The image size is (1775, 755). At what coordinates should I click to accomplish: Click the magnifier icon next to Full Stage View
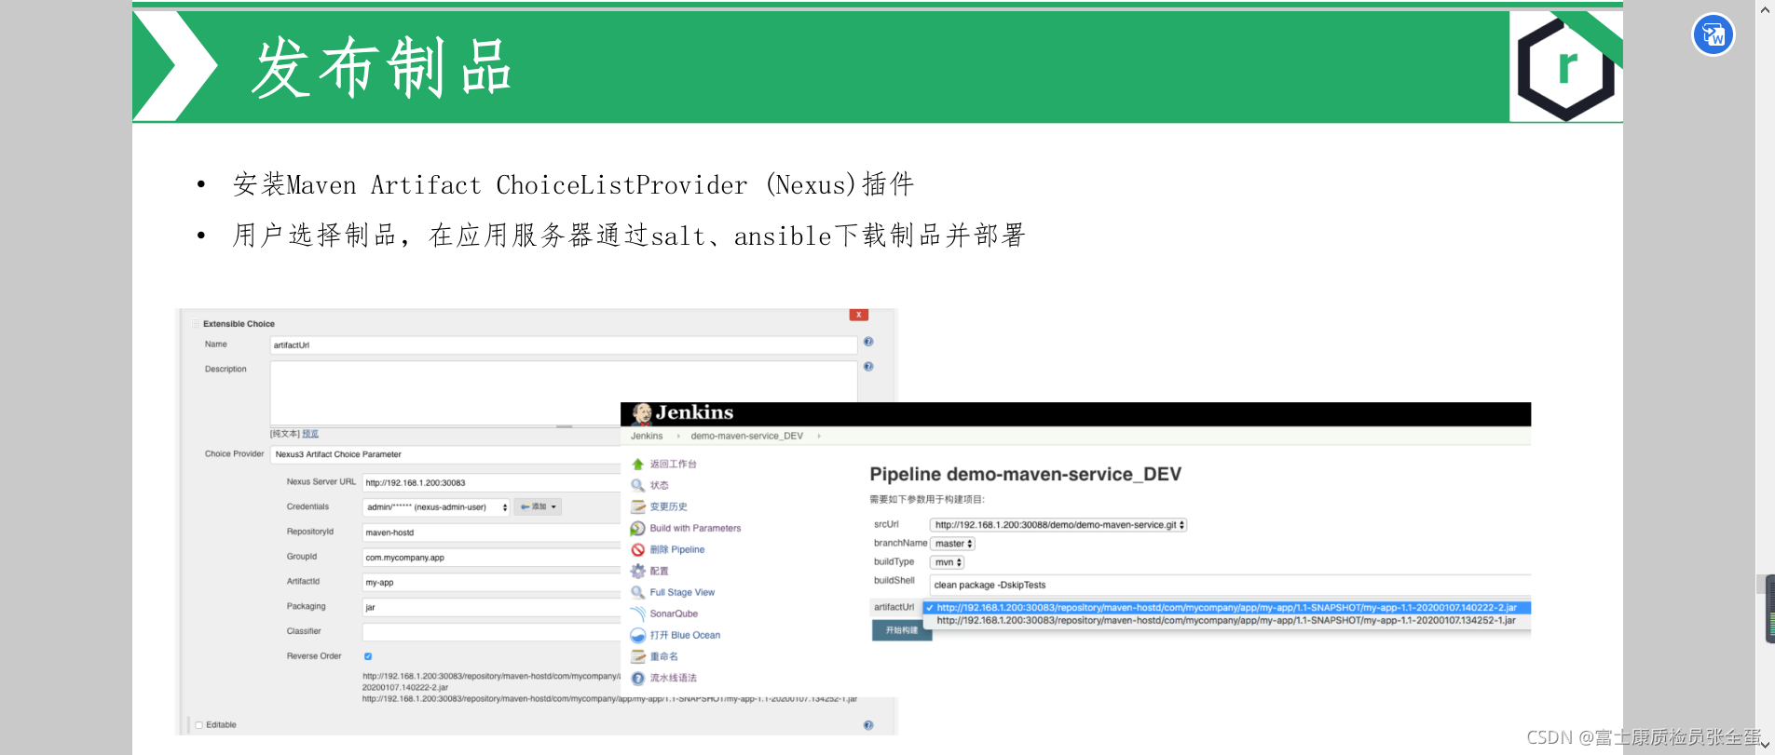pyautogui.click(x=638, y=593)
